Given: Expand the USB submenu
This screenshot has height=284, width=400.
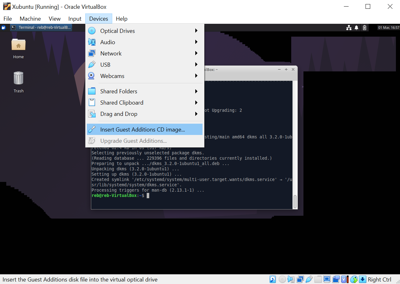Looking at the screenshot, I should pos(145,65).
